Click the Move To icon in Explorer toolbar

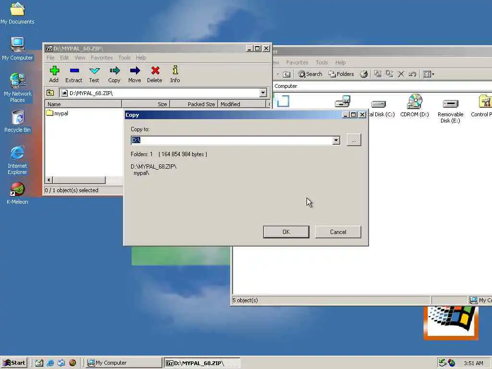pyautogui.click(x=378, y=74)
